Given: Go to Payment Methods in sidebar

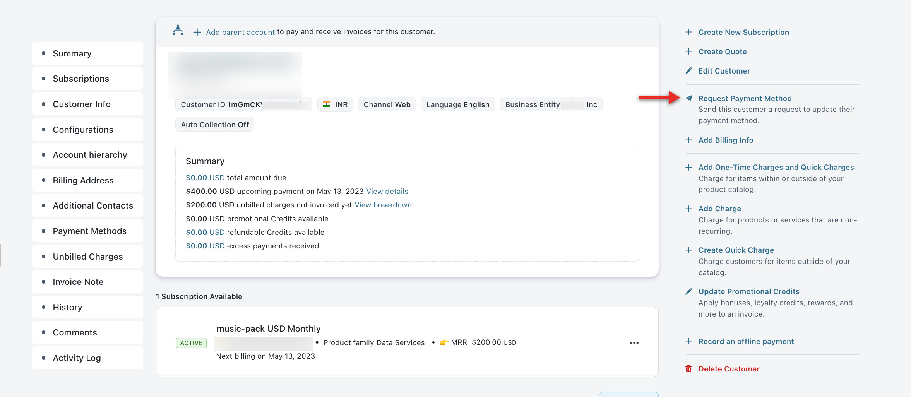Looking at the screenshot, I should click(x=89, y=231).
